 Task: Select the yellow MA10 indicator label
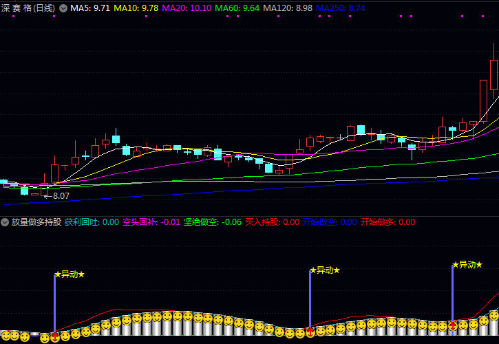click(x=136, y=8)
